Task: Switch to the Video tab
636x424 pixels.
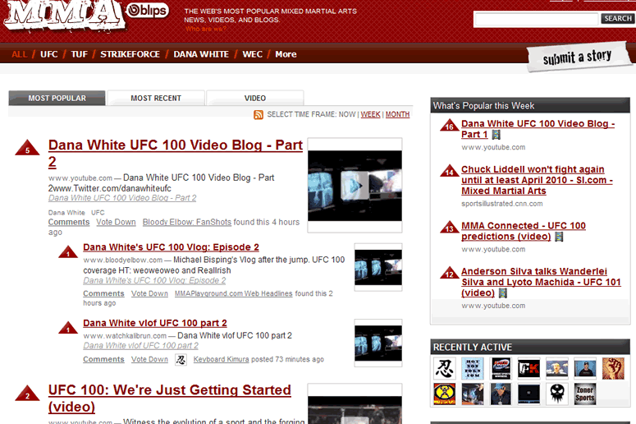Action: coord(254,99)
